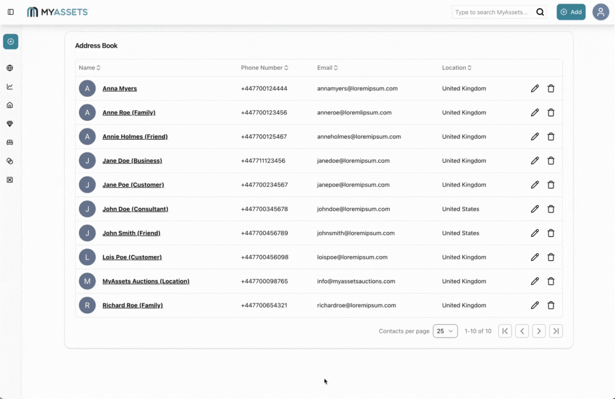This screenshot has height=399, width=615.
Task: Open the Contacts per page dropdown
Action: (x=445, y=331)
